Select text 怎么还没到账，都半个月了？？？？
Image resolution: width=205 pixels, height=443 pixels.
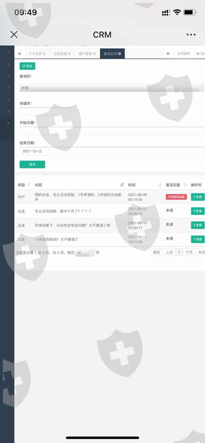[x=63, y=211]
